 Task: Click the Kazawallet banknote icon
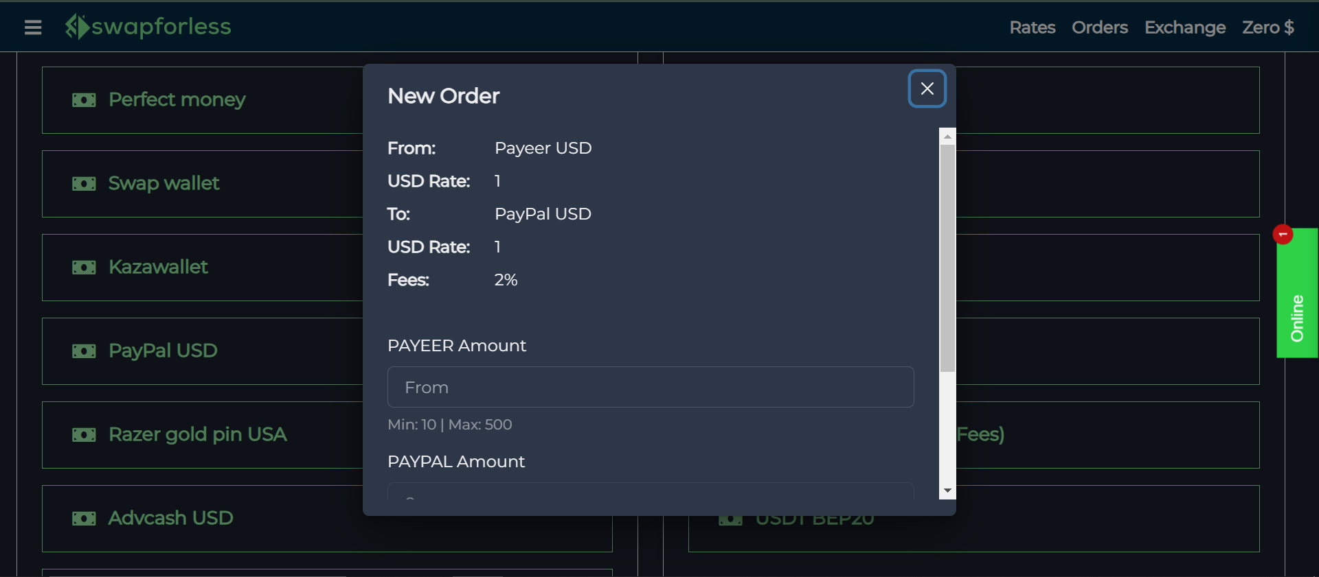coord(84,268)
